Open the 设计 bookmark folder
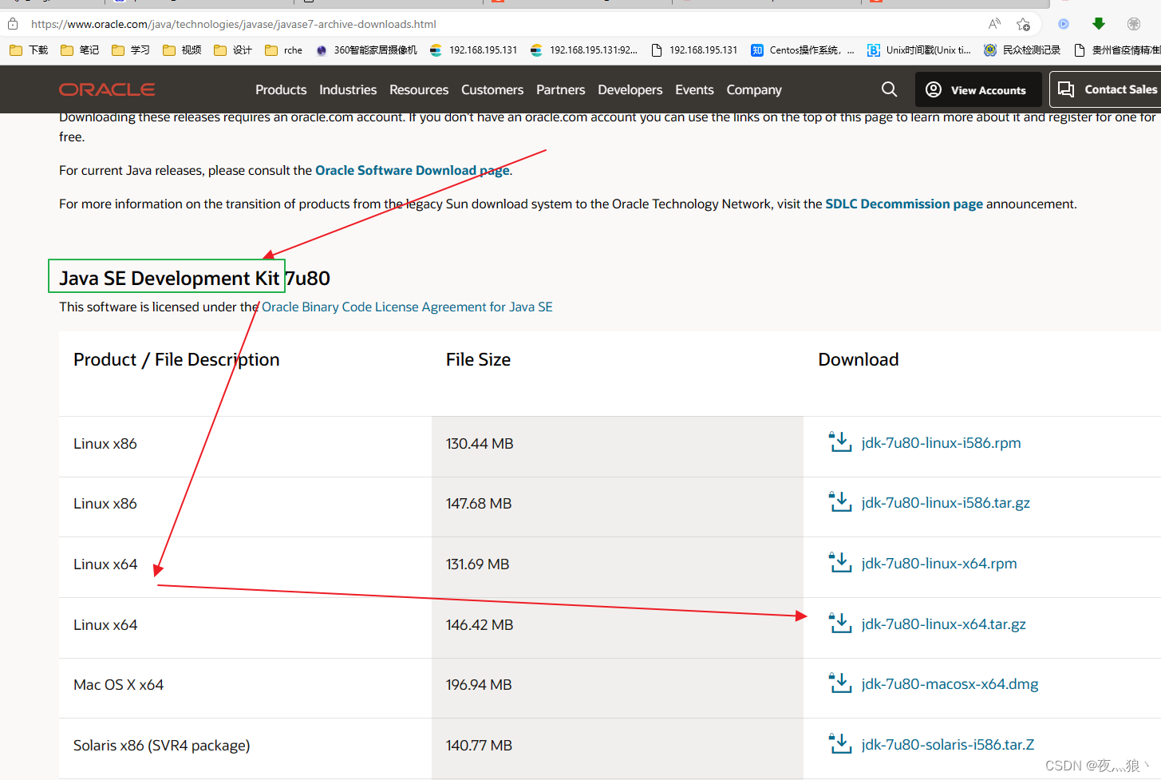Screen dimensions: 1161x780 (x=233, y=50)
